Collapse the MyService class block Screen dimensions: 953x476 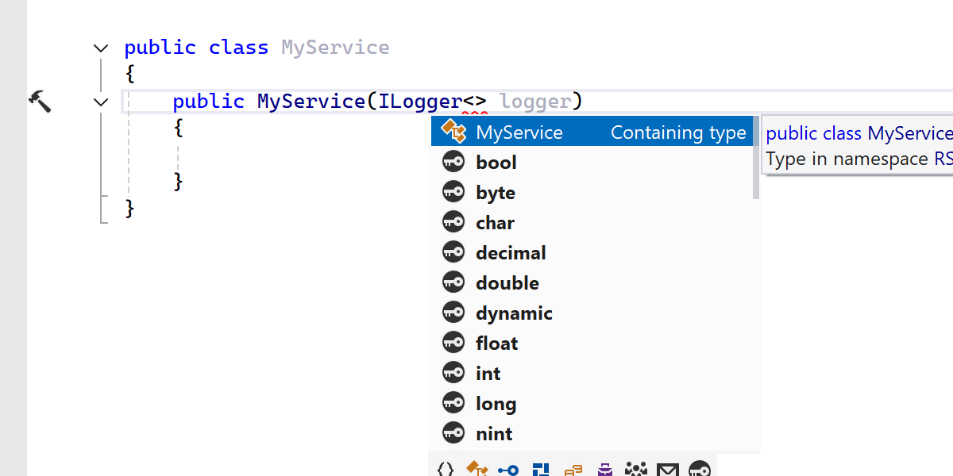click(x=101, y=48)
